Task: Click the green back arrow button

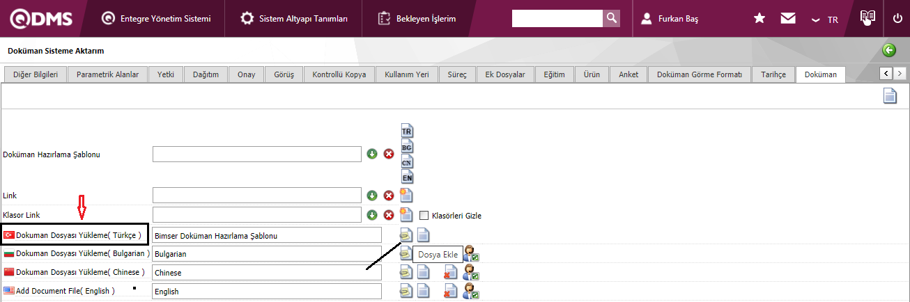Action: point(889,50)
